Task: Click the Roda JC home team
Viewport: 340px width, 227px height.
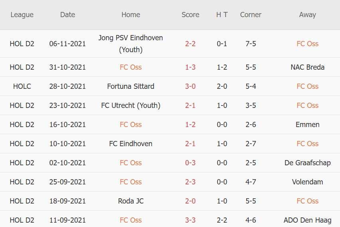Action: tap(130, 201)
